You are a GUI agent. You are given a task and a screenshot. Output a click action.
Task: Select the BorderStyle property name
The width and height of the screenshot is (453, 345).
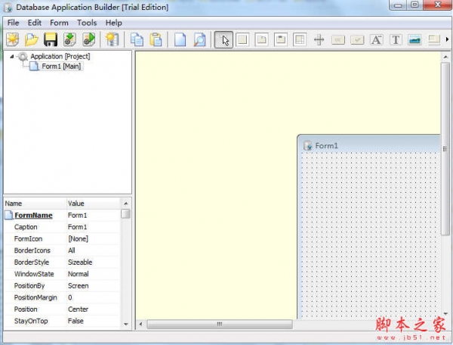pyautogui.click(x=32, y=263)
